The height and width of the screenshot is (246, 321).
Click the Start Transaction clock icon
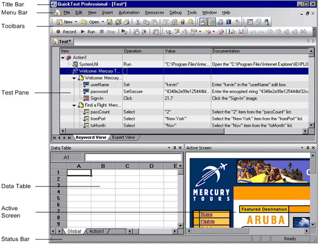232,32
